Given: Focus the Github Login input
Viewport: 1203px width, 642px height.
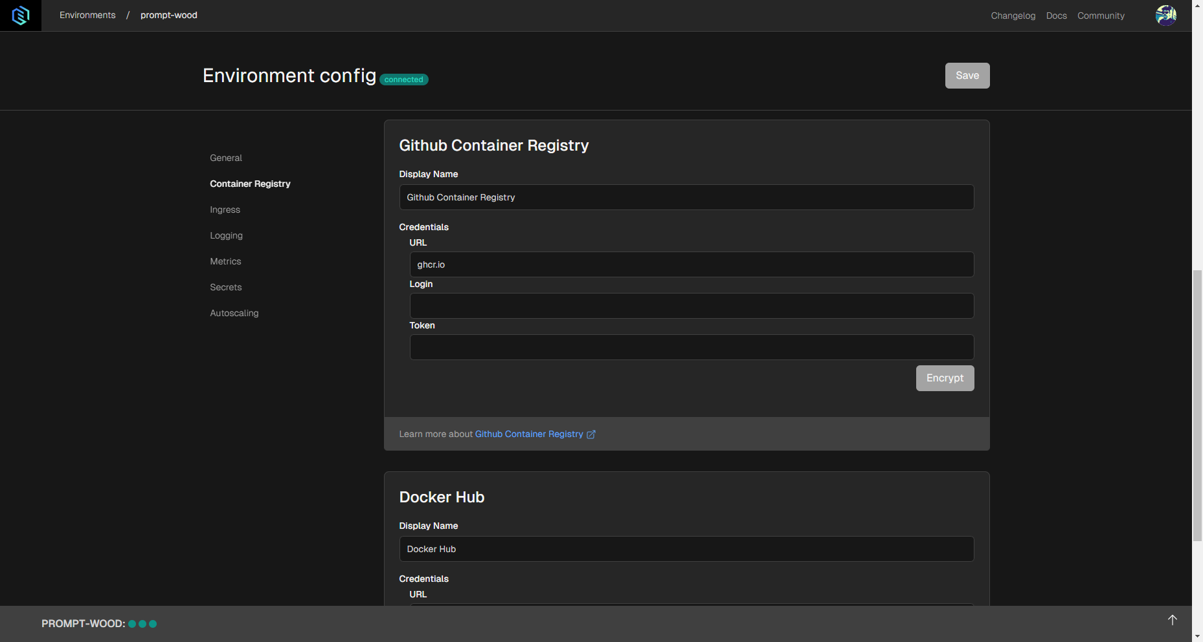Looking at the screenshot, I should 691,306.
